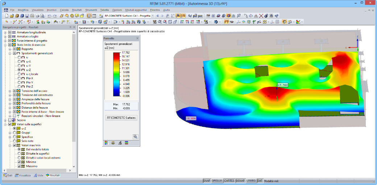Image resolution: width=377 pixels, height=185 pixels.
Task: Collapse the Valori sulle superfici node
Action: (5, 124)
